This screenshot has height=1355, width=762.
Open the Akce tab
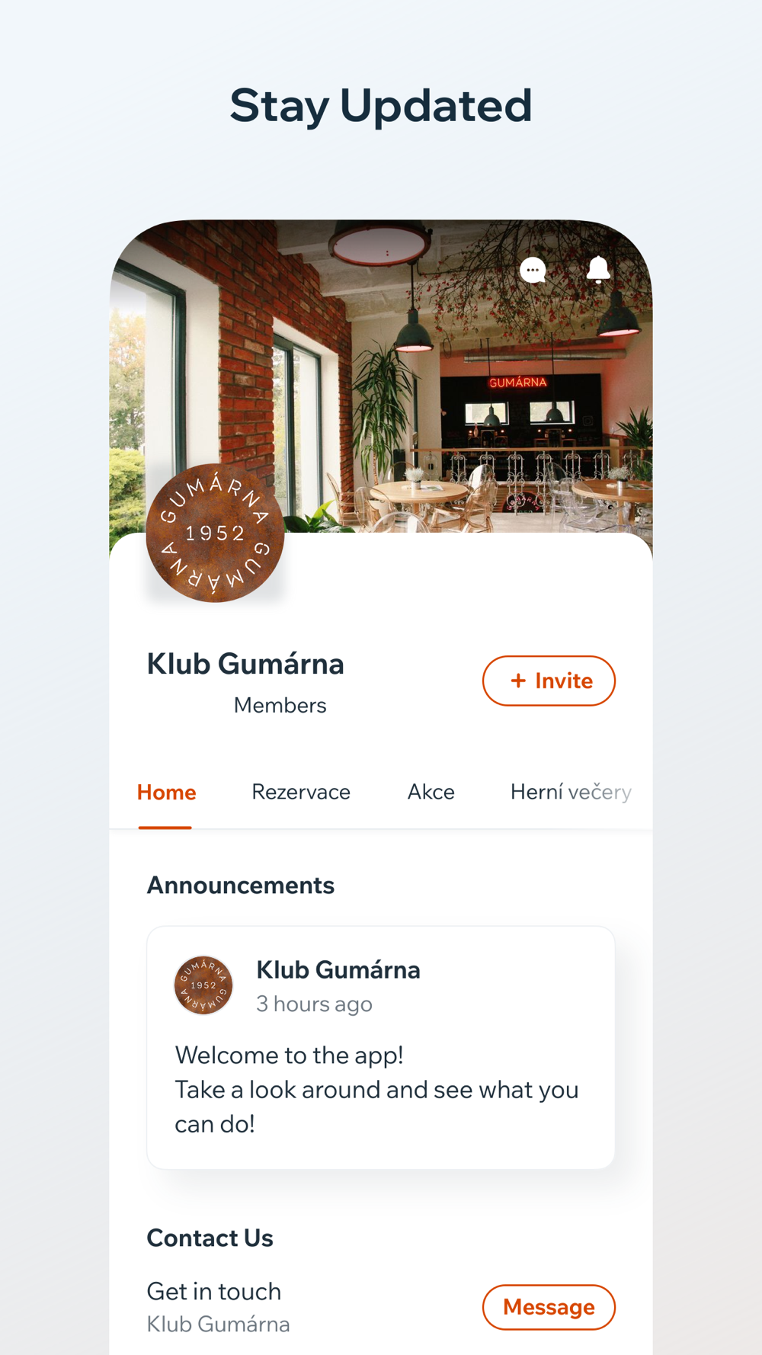pos(431,793)
